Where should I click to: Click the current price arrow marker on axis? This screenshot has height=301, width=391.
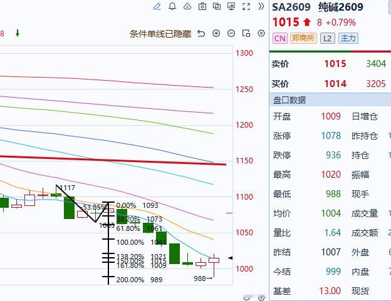(231, 258)
